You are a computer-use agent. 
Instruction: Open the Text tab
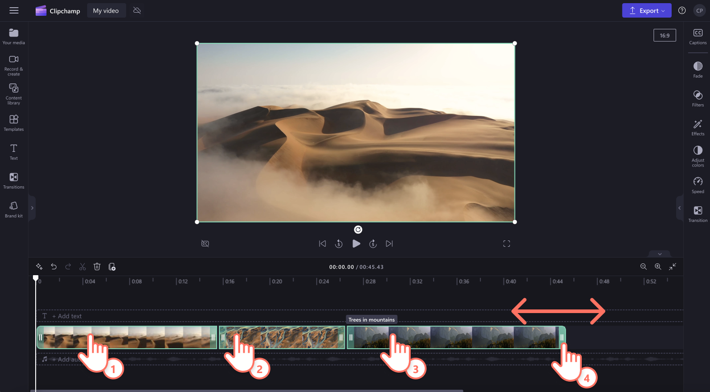14,152
